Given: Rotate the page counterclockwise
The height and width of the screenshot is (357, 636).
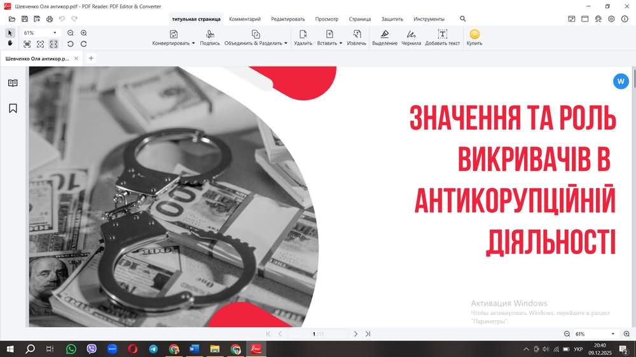Looking at the screenshot, I should [70, 44].
